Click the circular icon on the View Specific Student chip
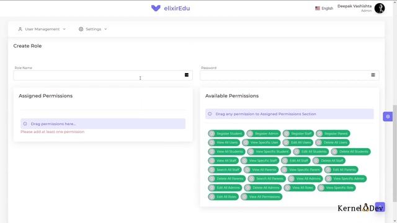The image size is (397, 223). (251, 151)
